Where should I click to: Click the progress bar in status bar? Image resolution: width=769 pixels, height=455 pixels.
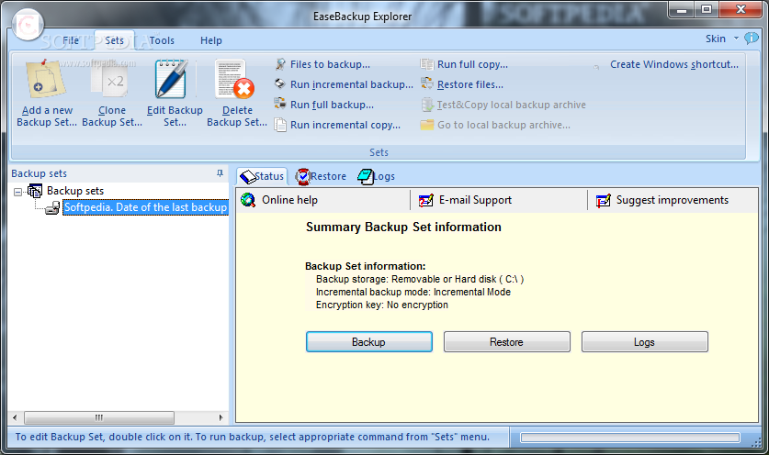(629, 438)
